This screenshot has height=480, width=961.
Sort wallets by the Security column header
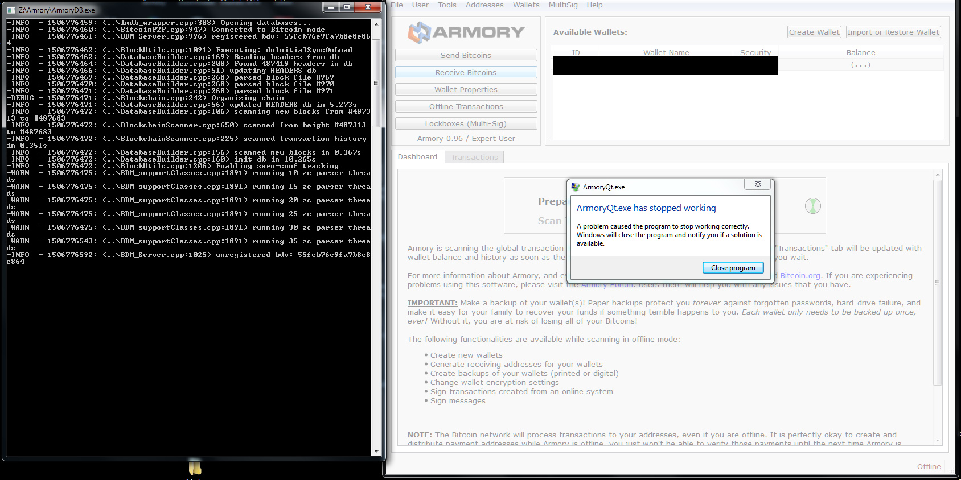(755, 52)
